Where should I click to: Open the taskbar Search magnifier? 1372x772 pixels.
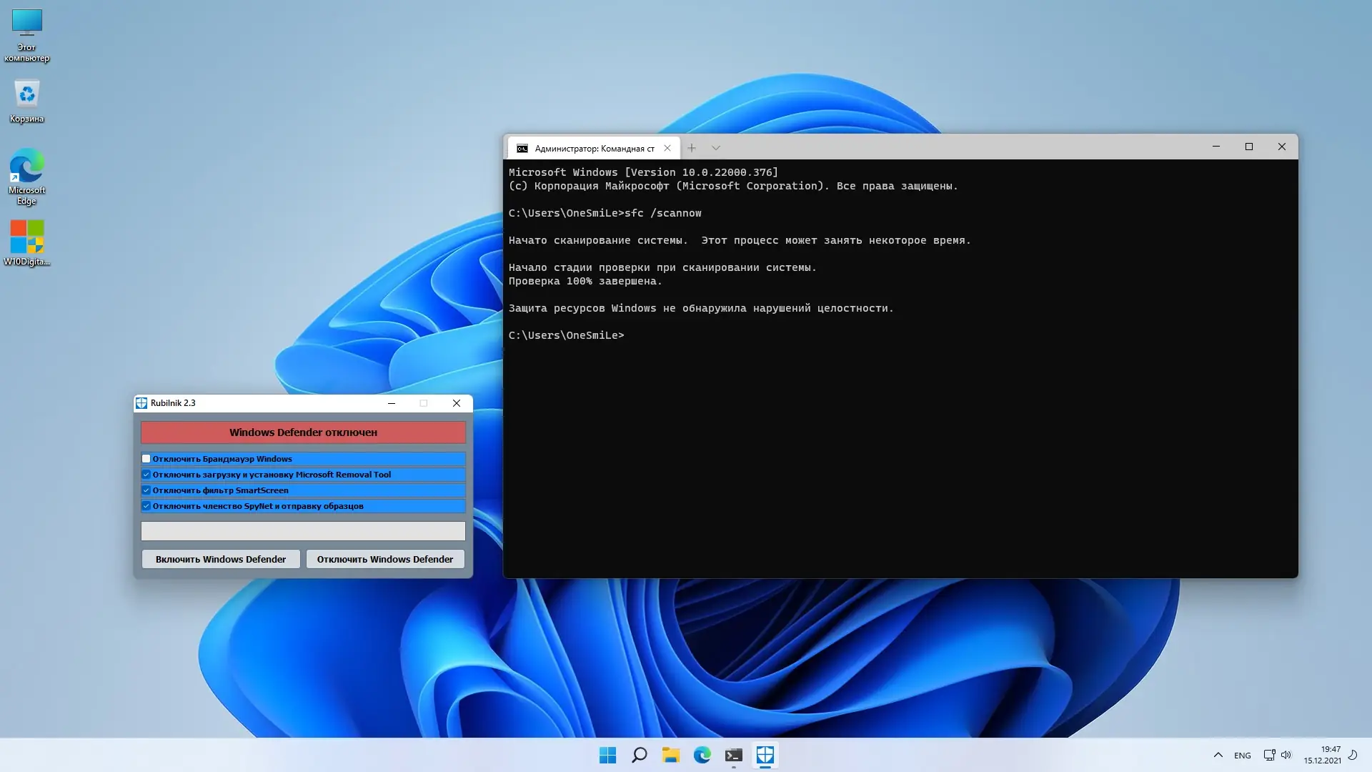pos(640,755)
